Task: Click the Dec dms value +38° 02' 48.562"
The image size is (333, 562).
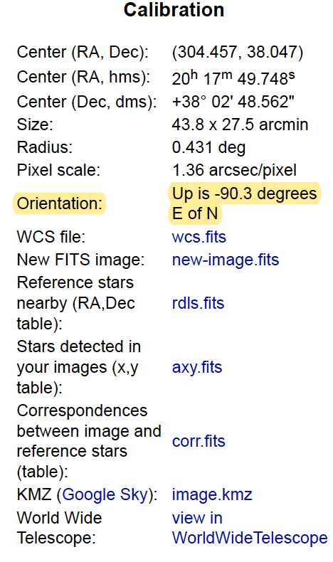Action: pyautogui.click(x=233, y=102)
